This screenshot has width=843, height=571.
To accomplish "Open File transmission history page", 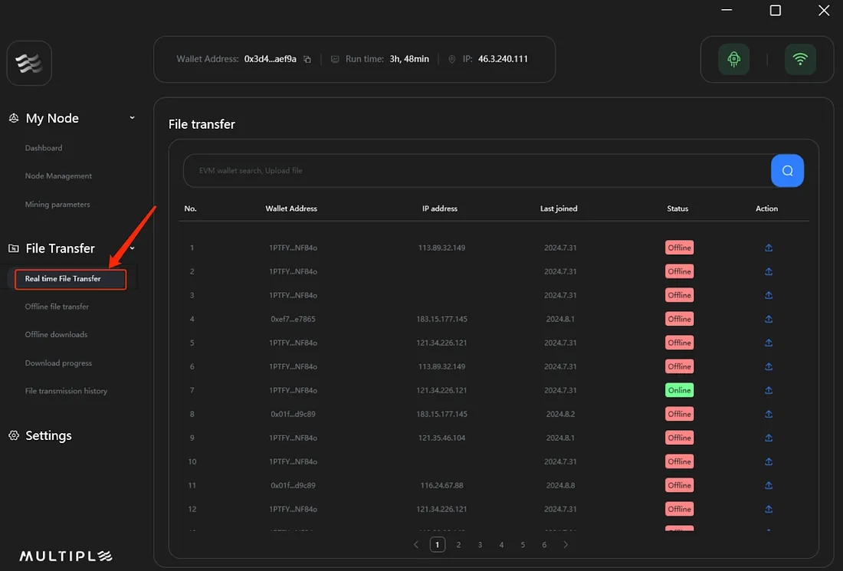I will pos(66,391).
